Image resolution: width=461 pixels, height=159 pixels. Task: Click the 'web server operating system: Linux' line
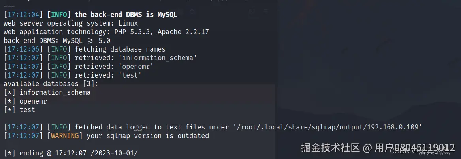pos(71,23)
